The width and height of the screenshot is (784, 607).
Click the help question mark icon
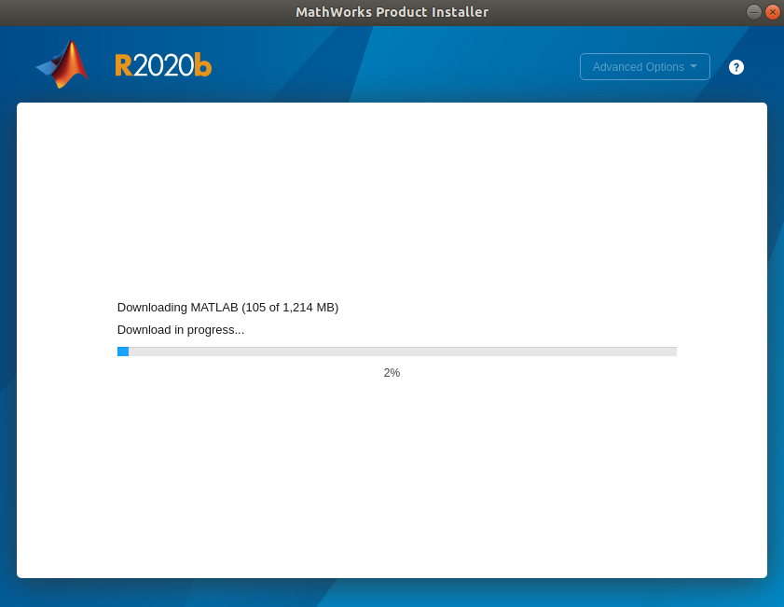pyautogui.click(x=736, y=67)
